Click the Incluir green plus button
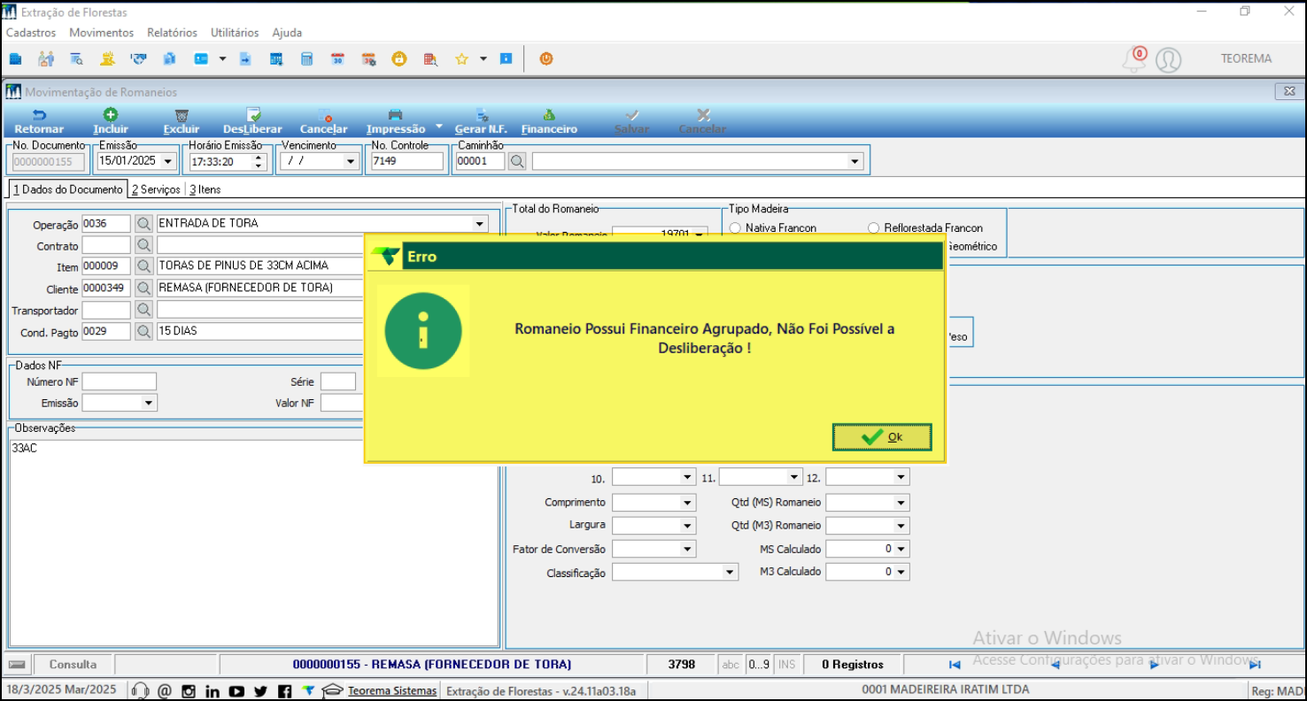 pos(111,121)
